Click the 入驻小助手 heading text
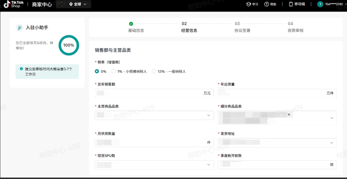The width and height of the screenshot is (347, 179). tap(37, 27)
